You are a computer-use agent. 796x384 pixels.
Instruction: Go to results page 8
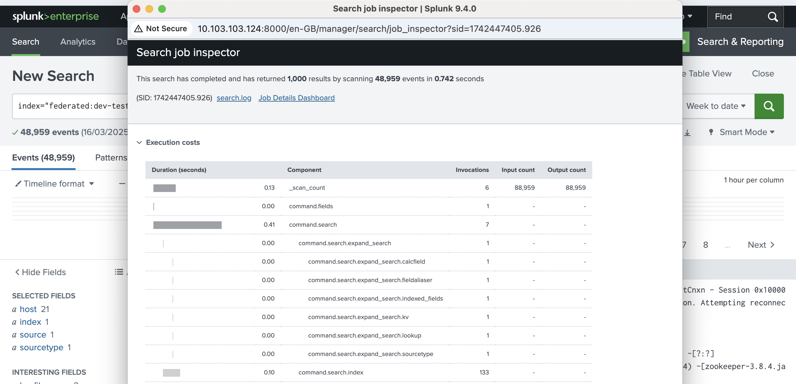pos(705,245)
